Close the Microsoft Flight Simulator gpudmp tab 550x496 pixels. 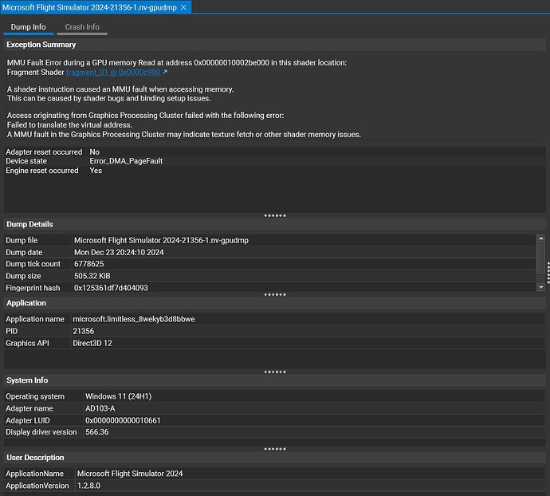coord(183,7)
